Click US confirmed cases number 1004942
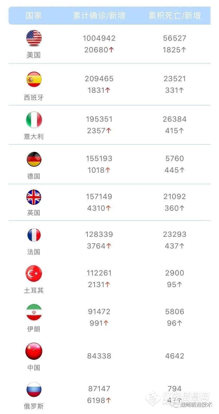Screen dimensions: 219x414 click(x=99, y=38)
